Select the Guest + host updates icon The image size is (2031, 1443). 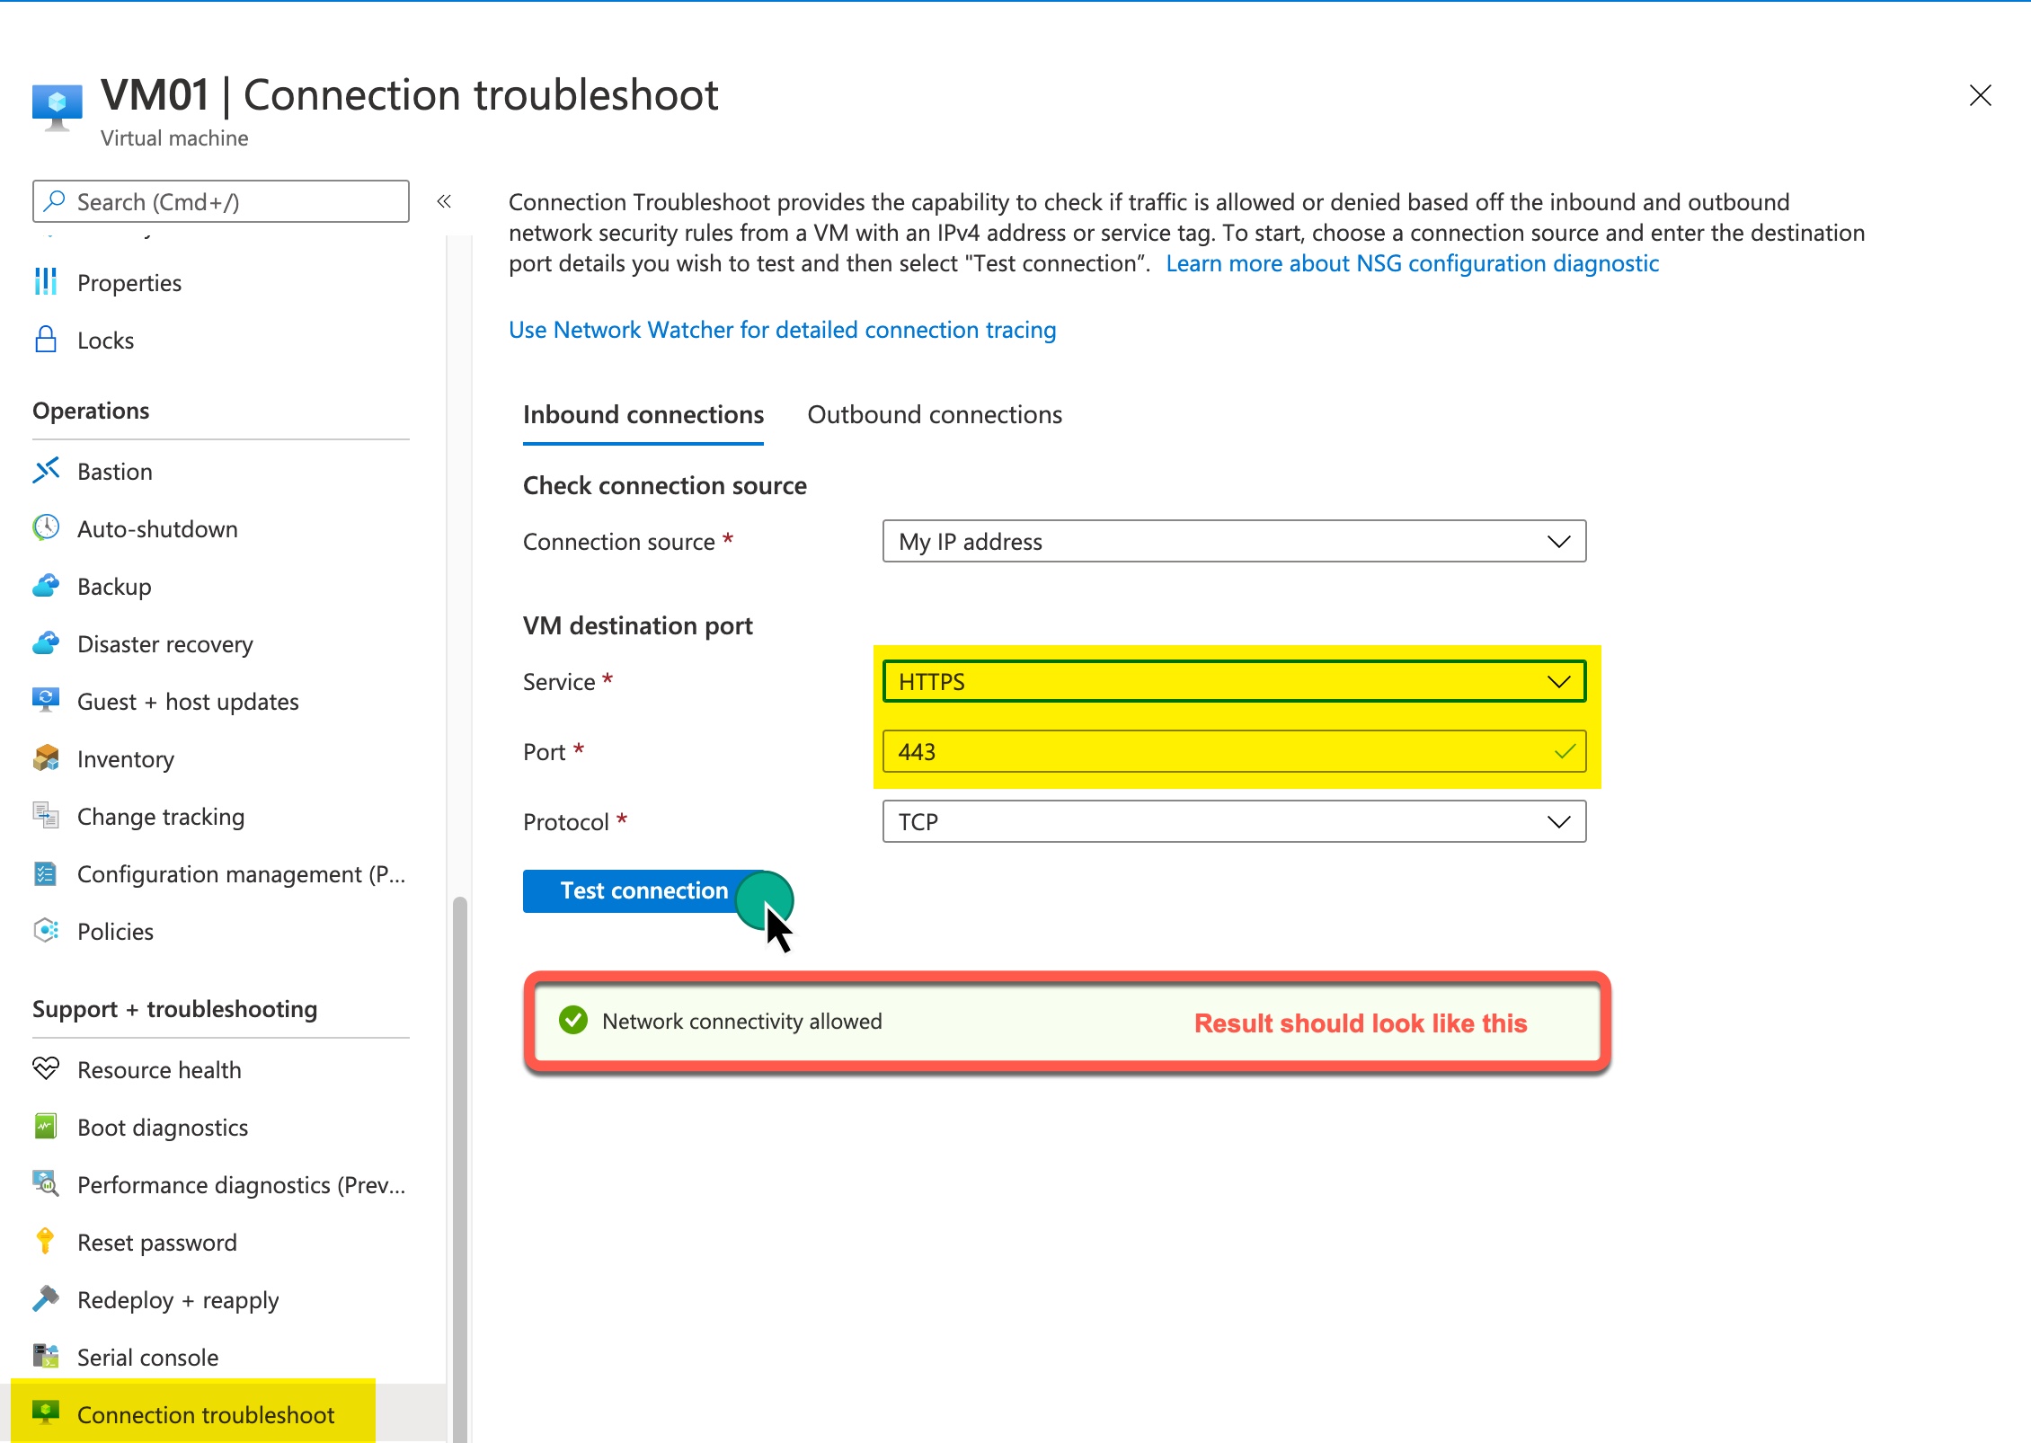(46, 701)
